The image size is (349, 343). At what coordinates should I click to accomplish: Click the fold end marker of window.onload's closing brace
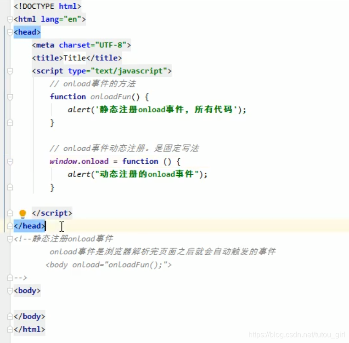[10, 187]
